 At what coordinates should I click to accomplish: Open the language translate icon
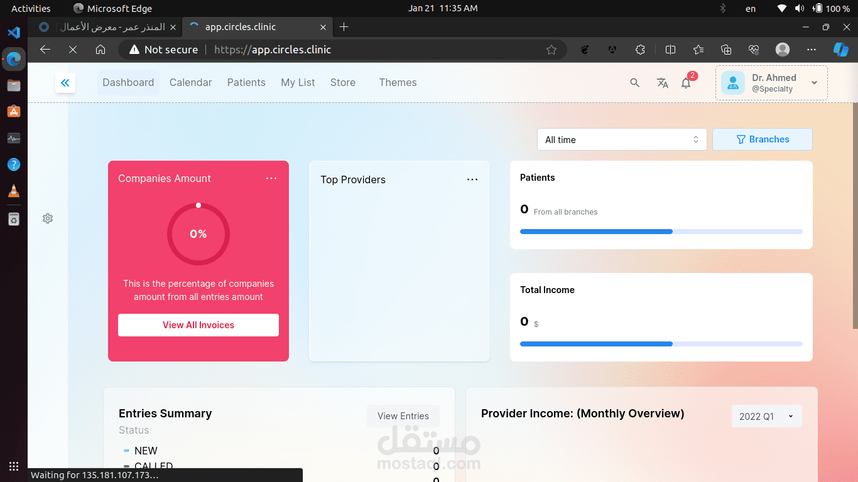[662, 83]
